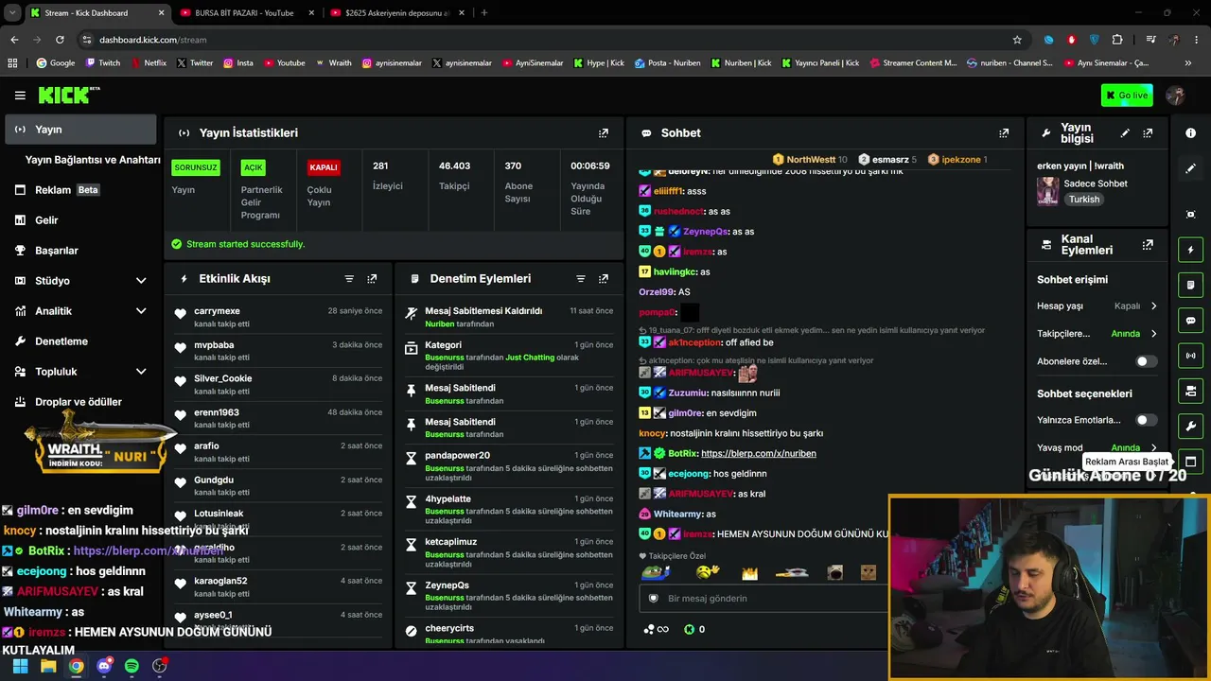Click the Turkish language tag
This screenshot has height=681, width=1211.
(x=1084, y=200)
